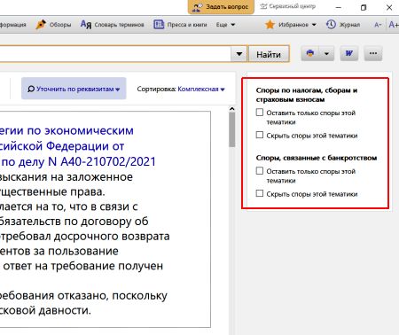
Task: Check Оставить только споры for bankruptcy disputes
Action: [260, 171]
